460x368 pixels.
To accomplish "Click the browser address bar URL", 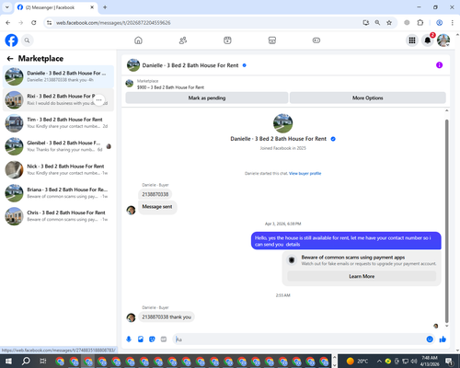I will point(113,23).
